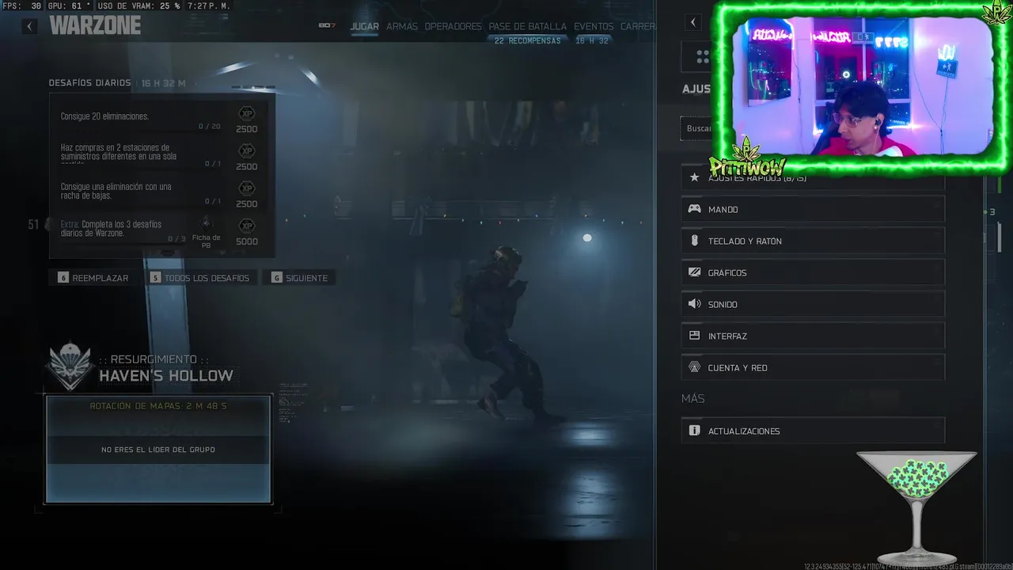Viewport: 1013px width, 570px height.
Task: Click the gamepad icon beside Mando
Action: tap(694, 209)
